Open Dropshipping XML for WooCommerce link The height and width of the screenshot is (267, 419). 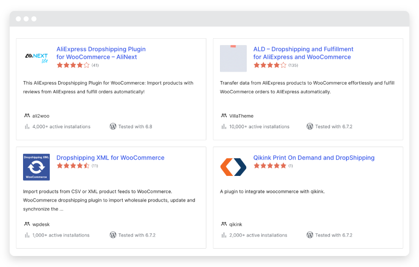pyautogui.click(x=111, y=158)
